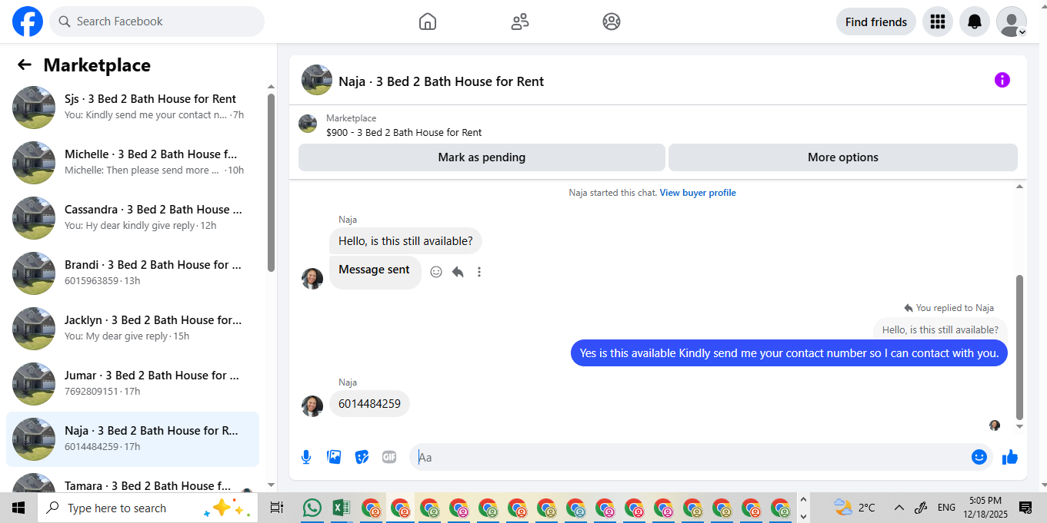Click the Sjs listing thumbnail
Screen dimensions: 1047x523
click(34, 107)
